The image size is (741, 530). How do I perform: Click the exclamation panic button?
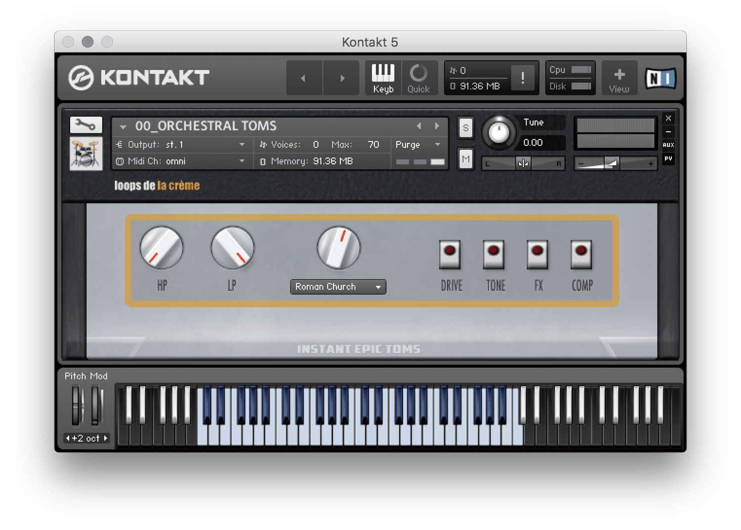pos(523,77)
